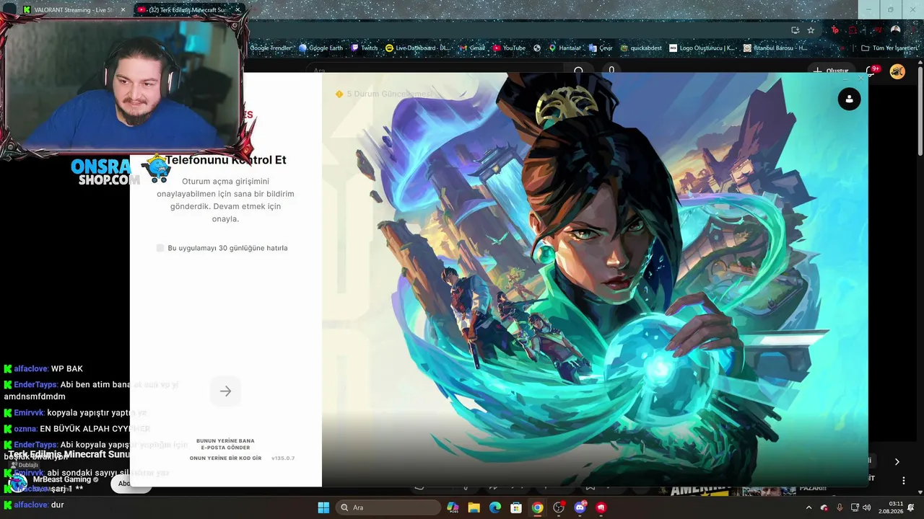This screenshot has width=924, height=519.
Task: Choose 'Onun yerine bir kod gir' link
Action: click(x=225, y=458)
